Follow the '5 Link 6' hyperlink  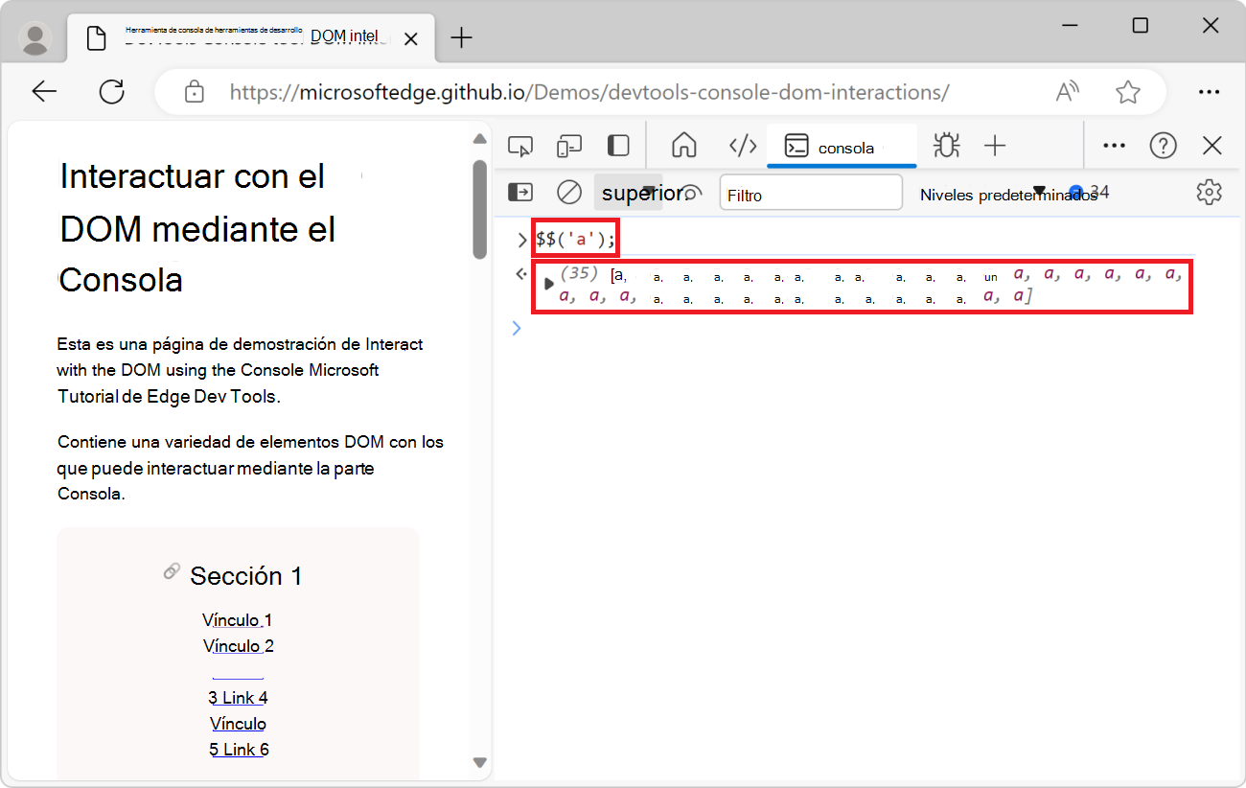[x=238, y=749]
